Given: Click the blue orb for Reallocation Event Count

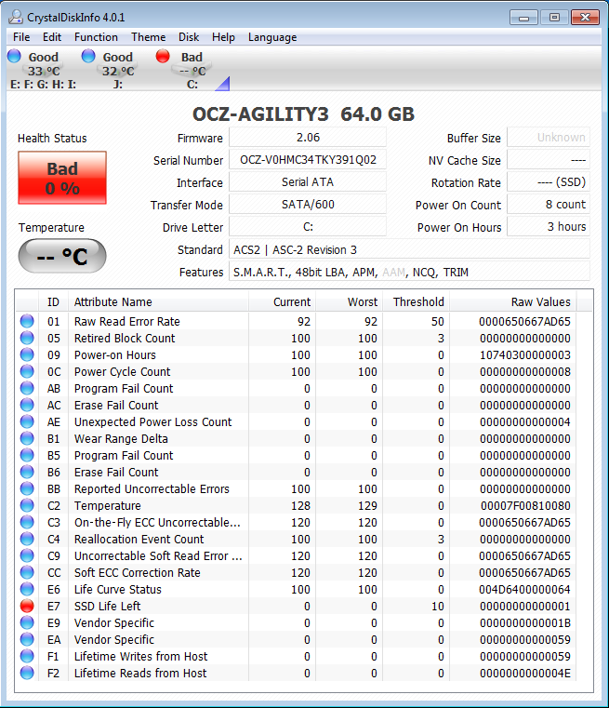Looking at the screenshot, I should coord(27,539).
